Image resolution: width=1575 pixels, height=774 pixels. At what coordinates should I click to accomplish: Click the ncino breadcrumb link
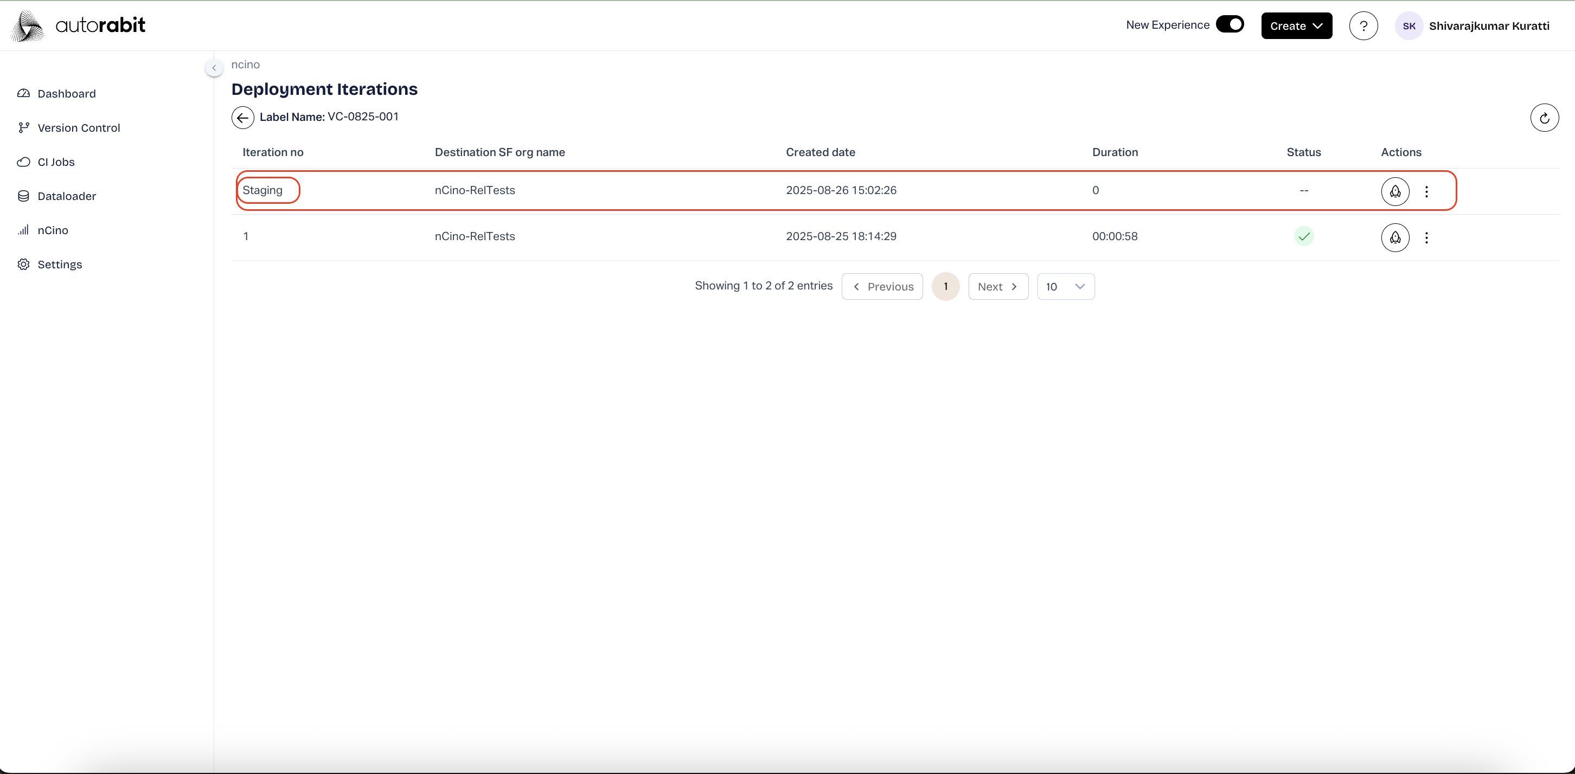point(245,64)
